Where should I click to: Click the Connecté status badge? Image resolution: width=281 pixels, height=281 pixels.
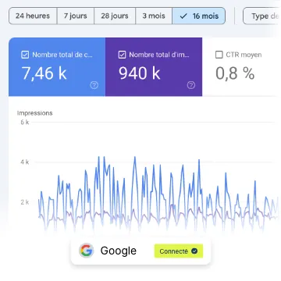(179, 251)
